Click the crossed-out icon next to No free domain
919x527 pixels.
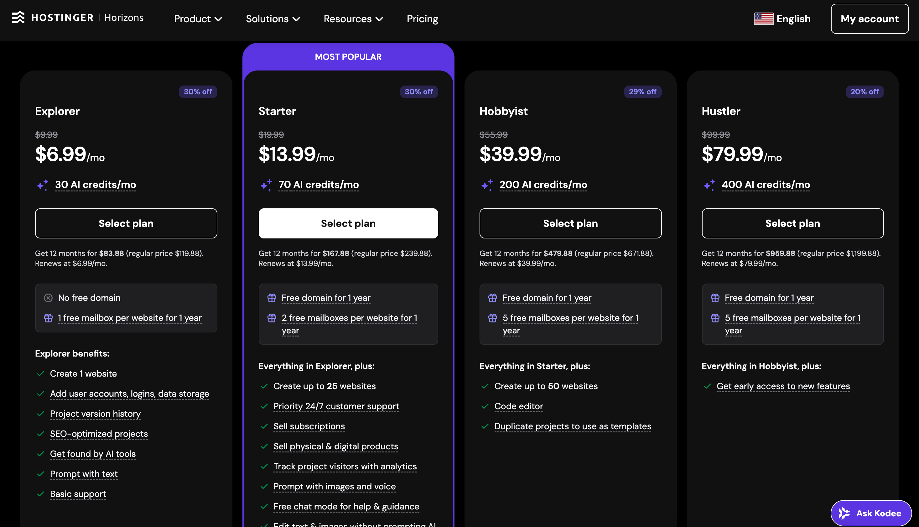[x=48, y=298]
